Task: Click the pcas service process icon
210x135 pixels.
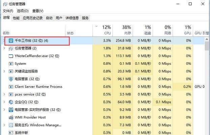Action: (x=11, y=94)
